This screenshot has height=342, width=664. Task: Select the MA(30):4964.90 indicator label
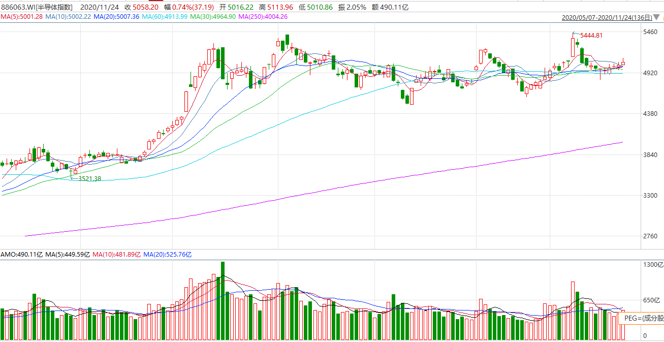(x=213, y=17)
